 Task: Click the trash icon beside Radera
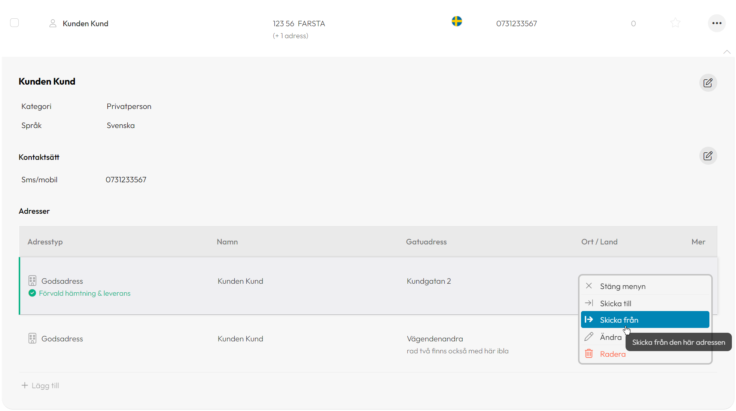coord(589,353)
